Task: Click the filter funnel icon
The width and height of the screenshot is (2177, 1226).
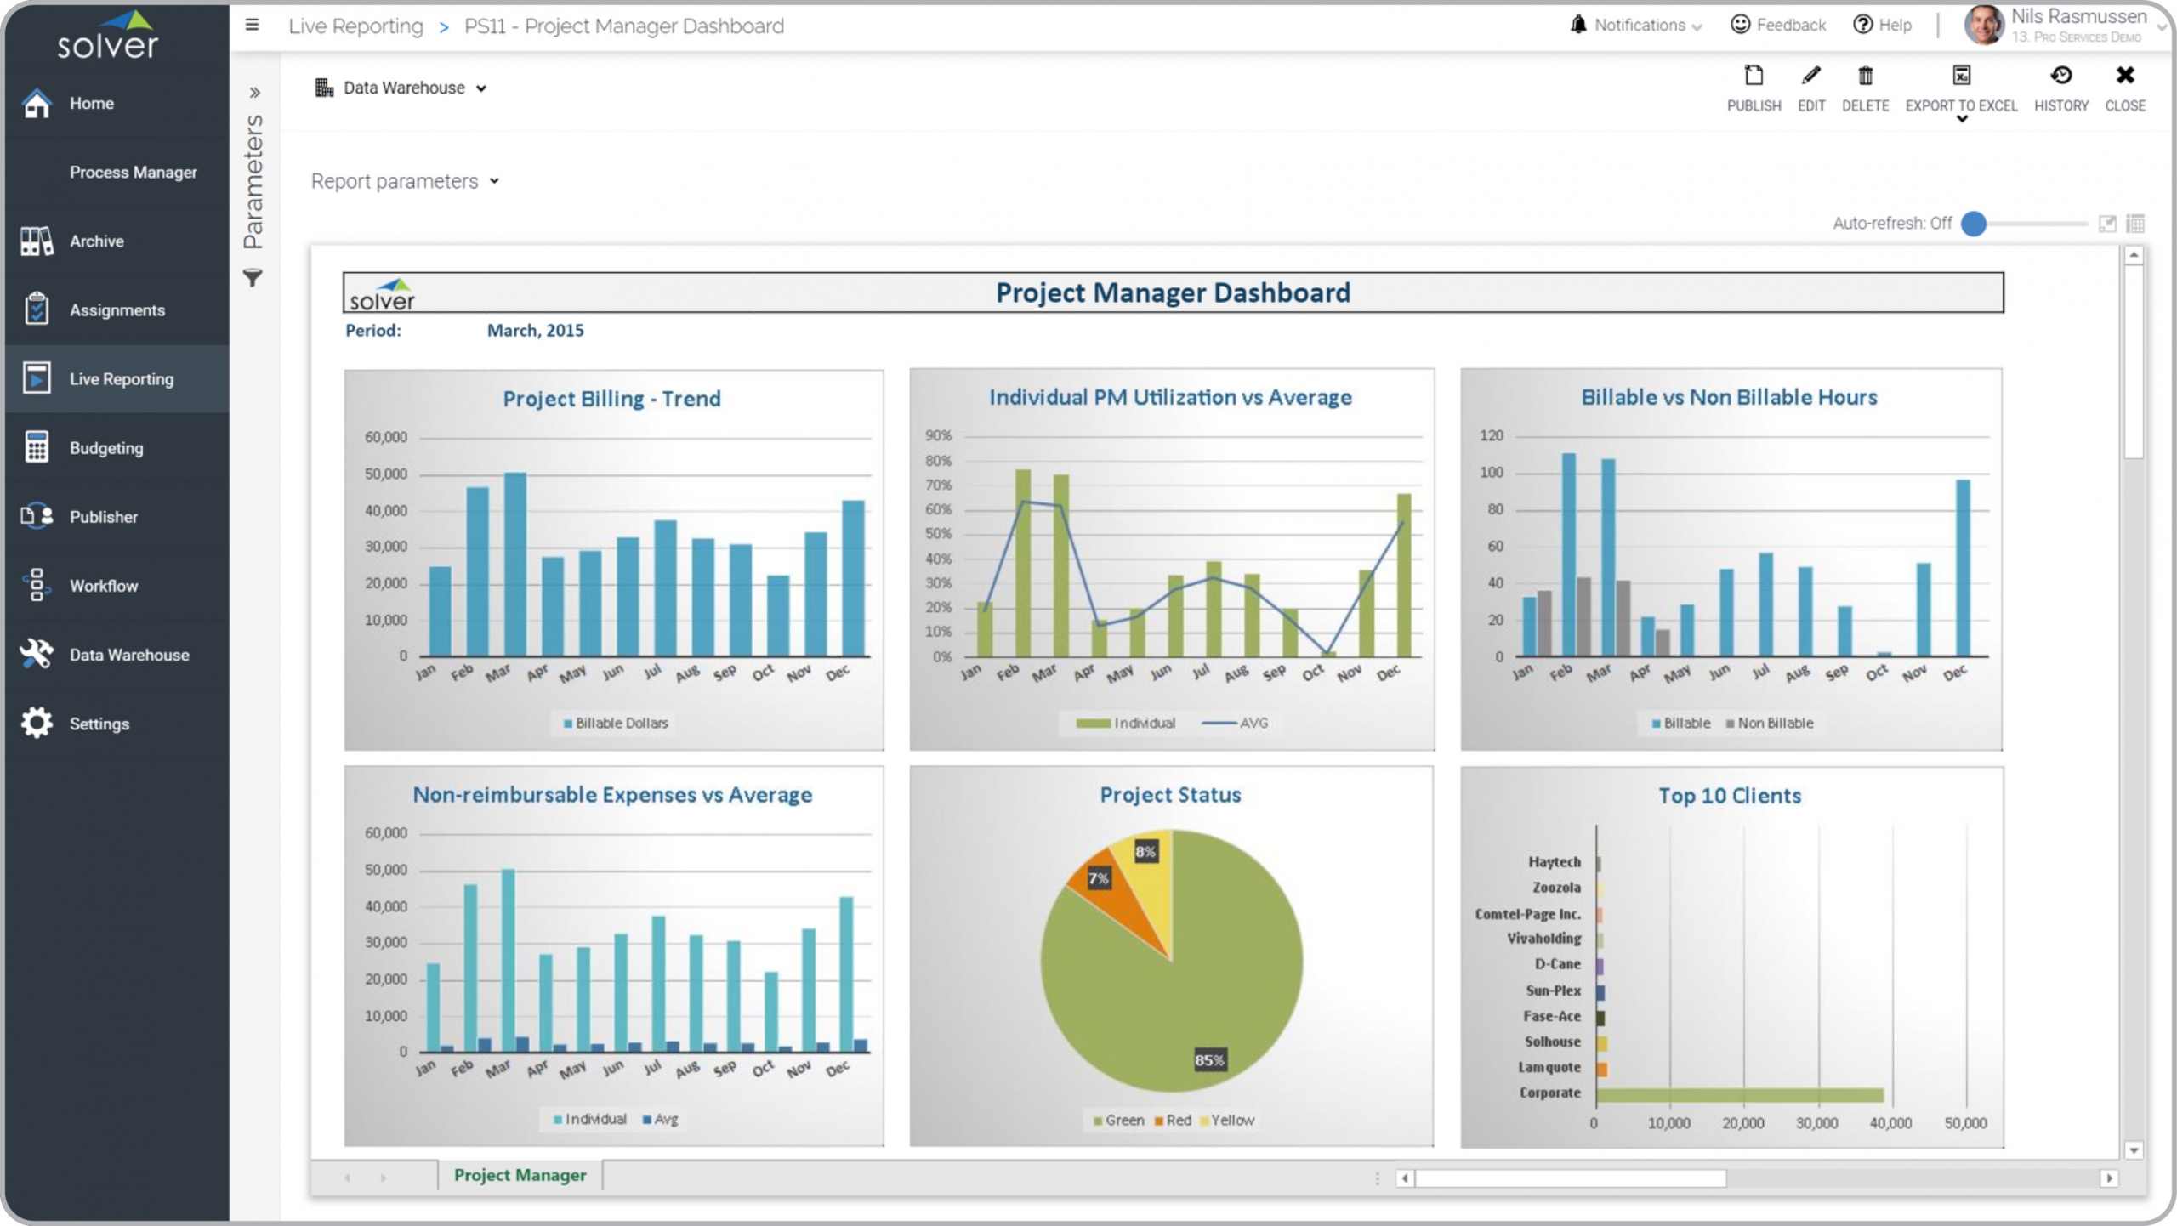Action: click(x=253, y=278)
